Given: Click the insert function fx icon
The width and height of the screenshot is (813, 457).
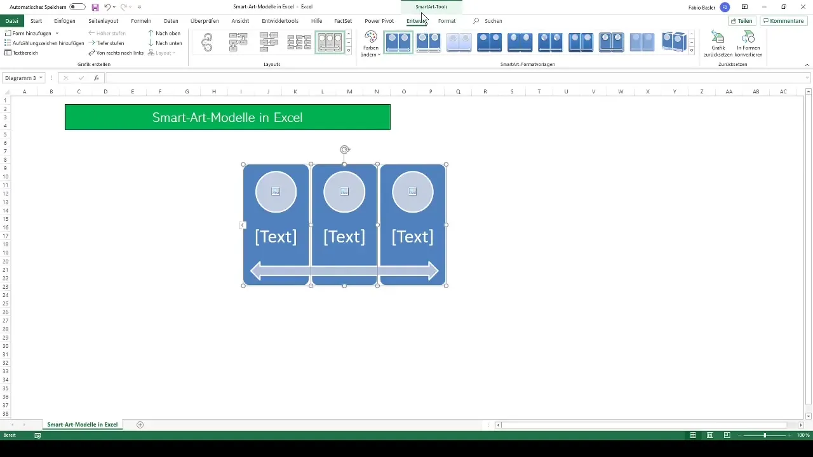Looking at the screenshot, I should (97, 78).
